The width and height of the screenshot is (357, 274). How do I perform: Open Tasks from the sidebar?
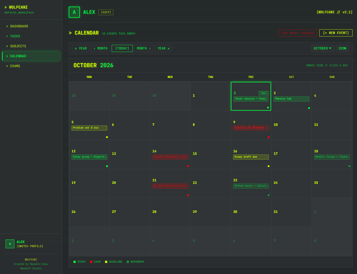[31, 36]
